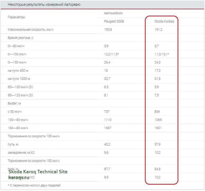Select Peugeot coasting value '737'
Image resolution: width=205 pixels, height=191 pixels.
pyautogui.click(x=107, y=112)
